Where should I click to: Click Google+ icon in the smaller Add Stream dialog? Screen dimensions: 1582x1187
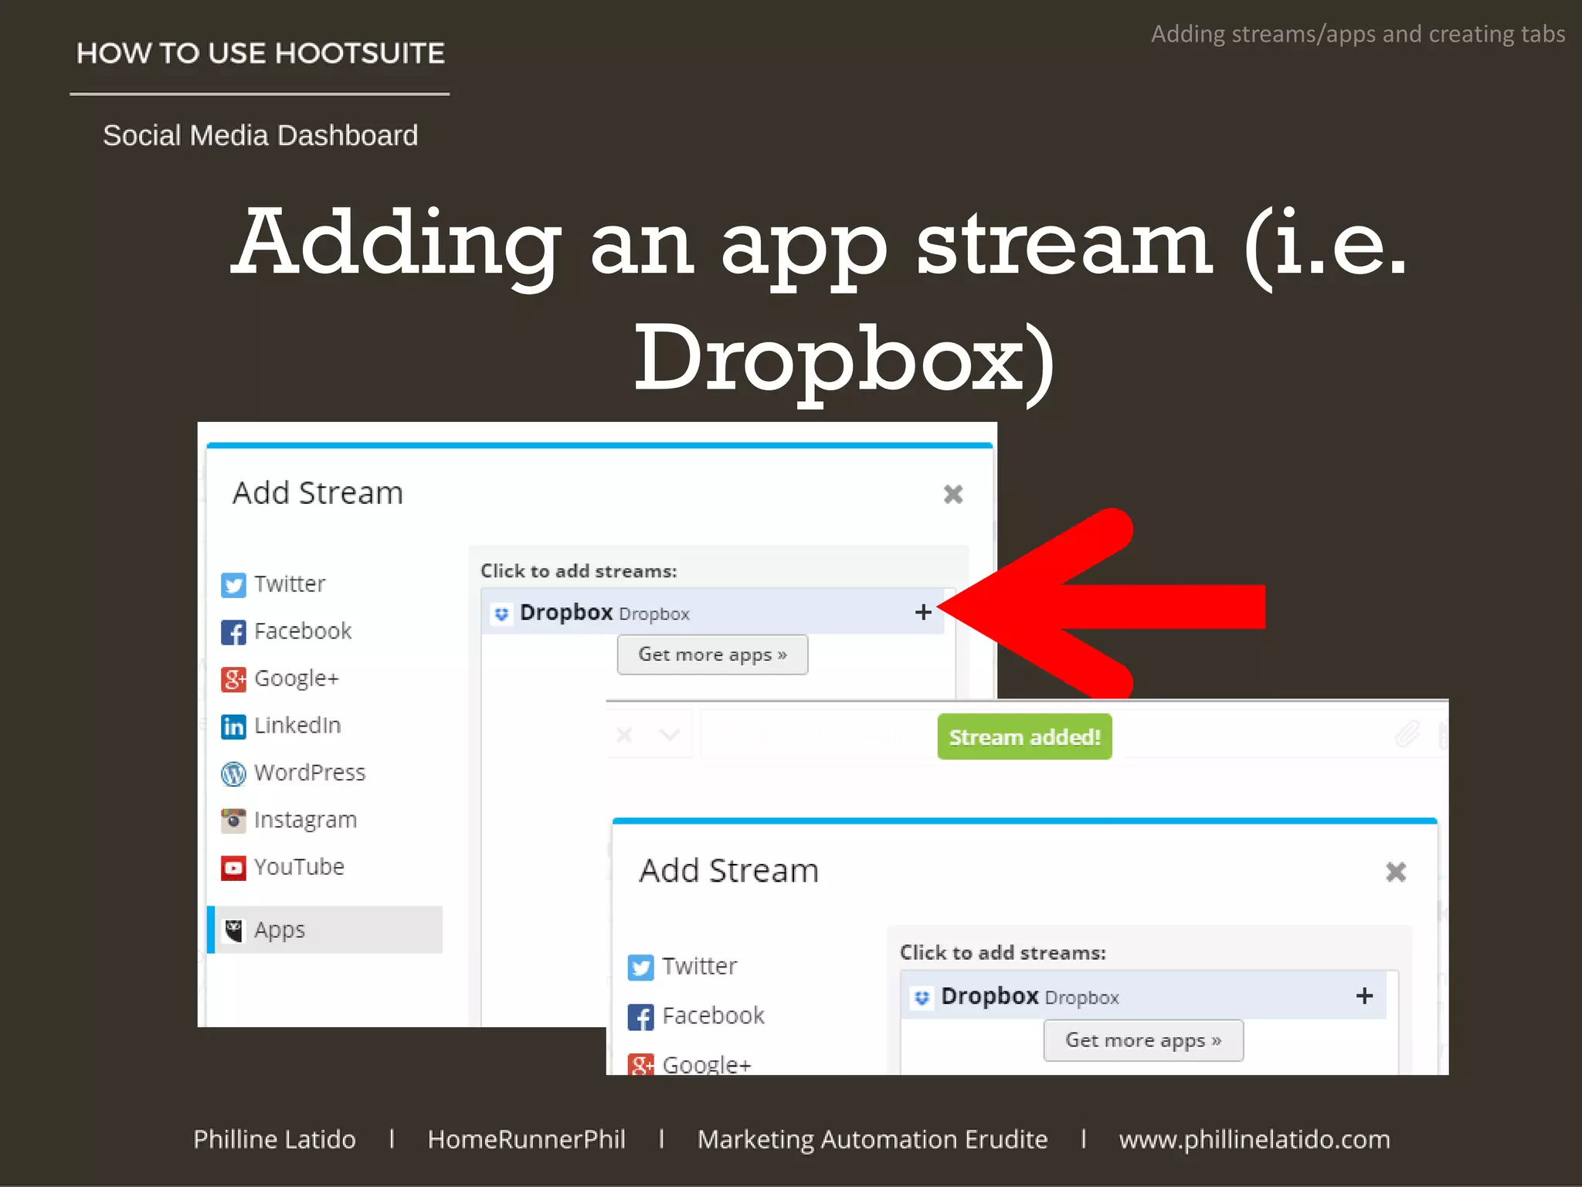640,1064
